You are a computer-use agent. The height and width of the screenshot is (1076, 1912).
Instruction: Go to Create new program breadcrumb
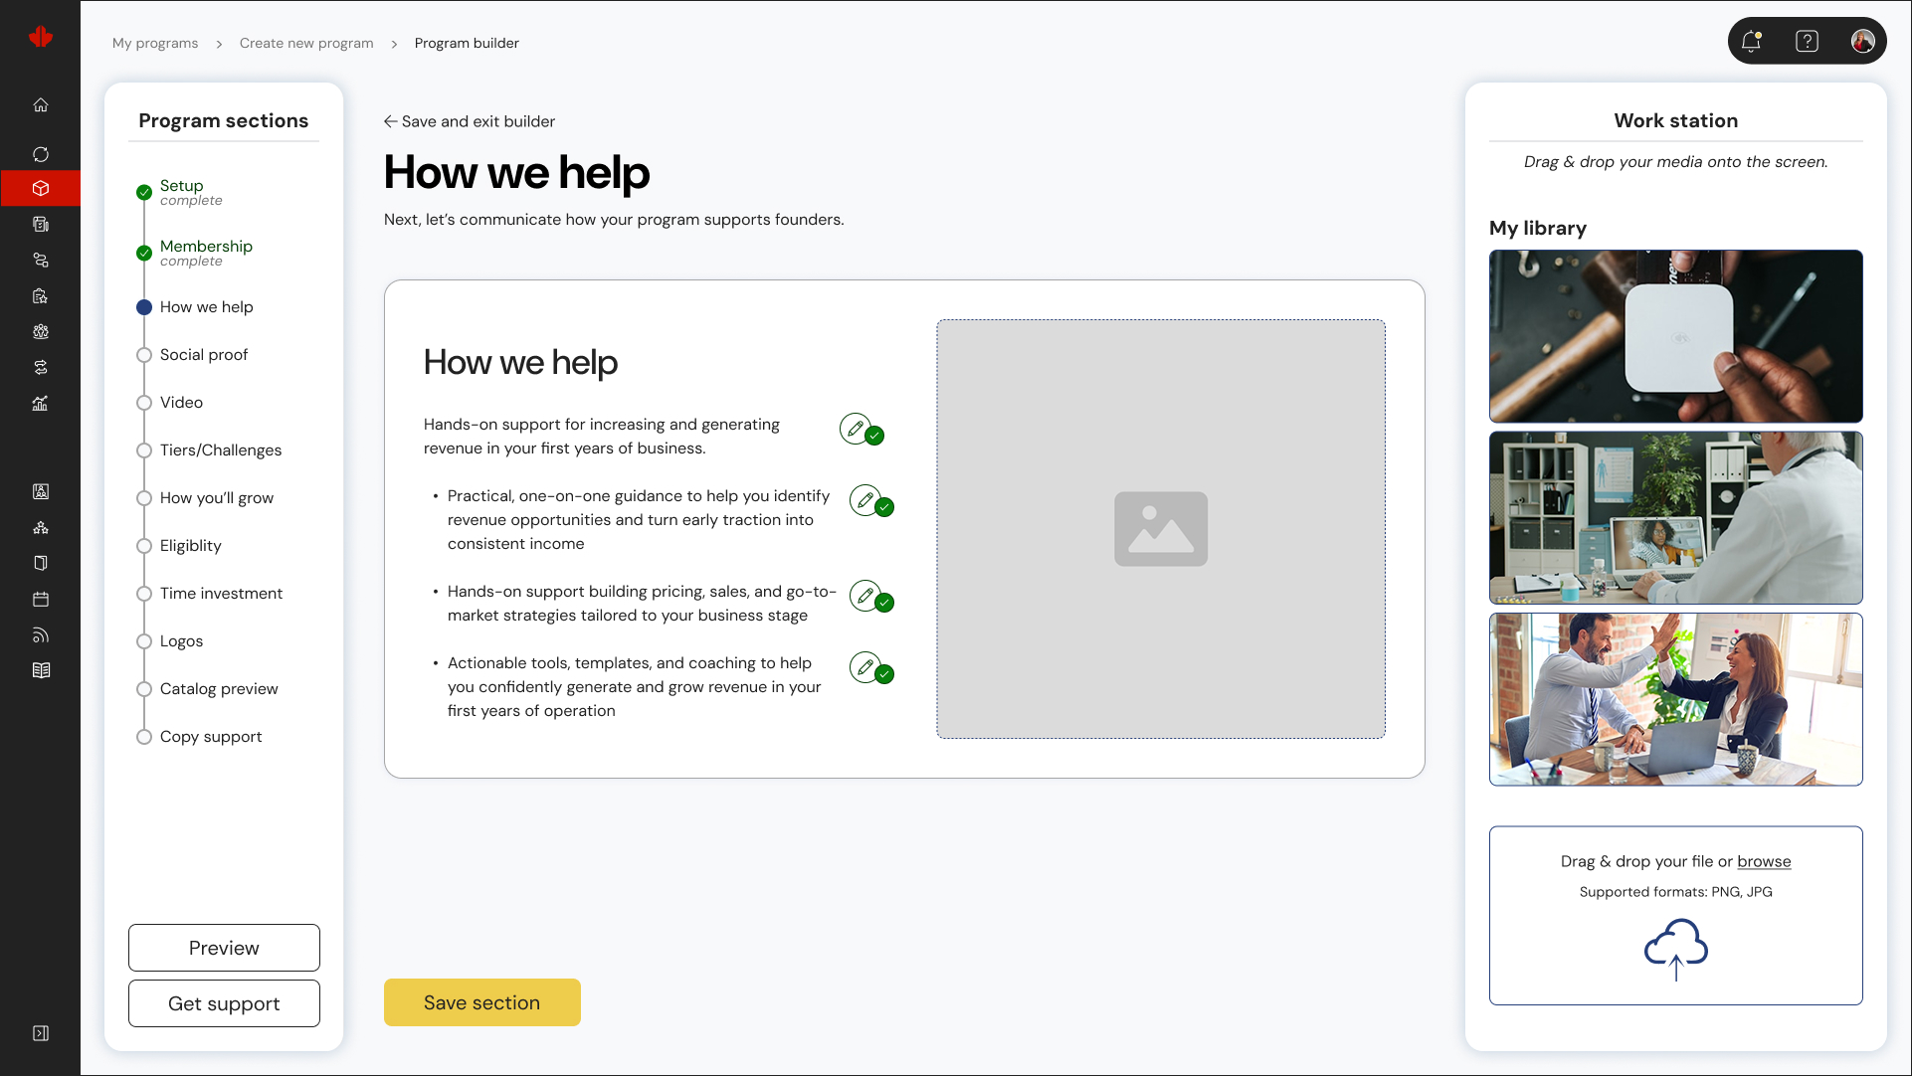(306, 44)
